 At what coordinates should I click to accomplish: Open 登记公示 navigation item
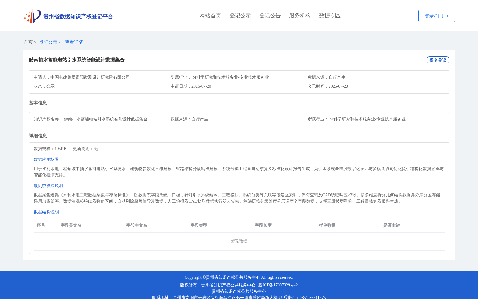[240, 16]
